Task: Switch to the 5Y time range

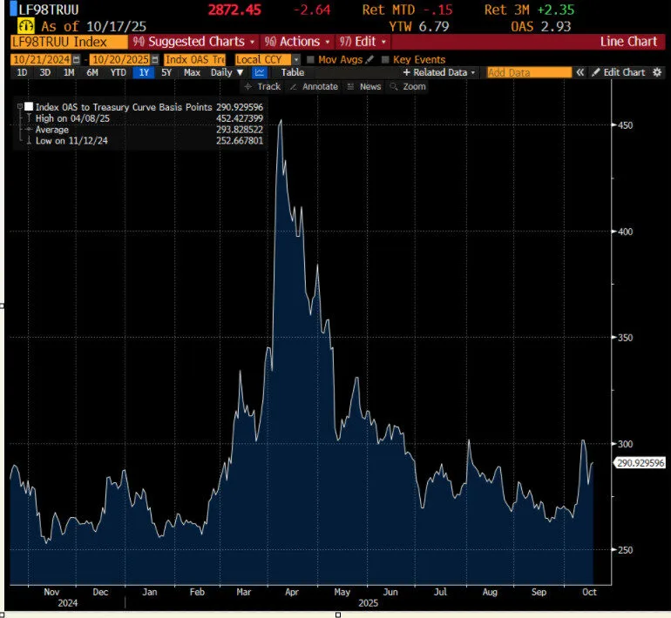Action: click(167, 72)
